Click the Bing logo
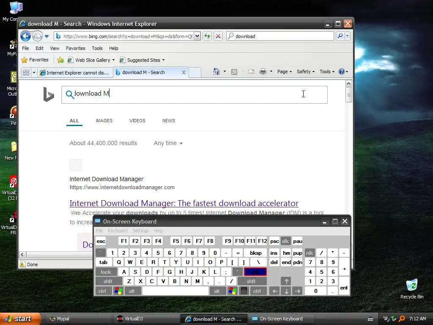This screenshot has height=325, width=433. [x=49, y=94]
